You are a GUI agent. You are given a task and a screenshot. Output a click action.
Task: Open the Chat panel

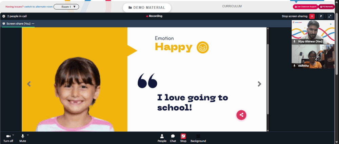(173, 138)
